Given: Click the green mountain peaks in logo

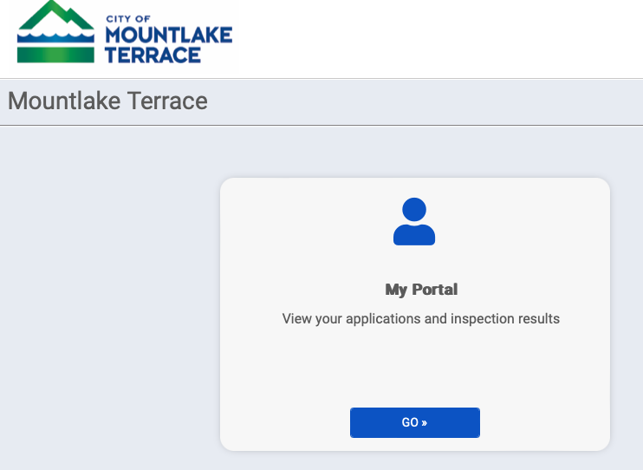Looking at the screenshot, I should click(55, 16).
